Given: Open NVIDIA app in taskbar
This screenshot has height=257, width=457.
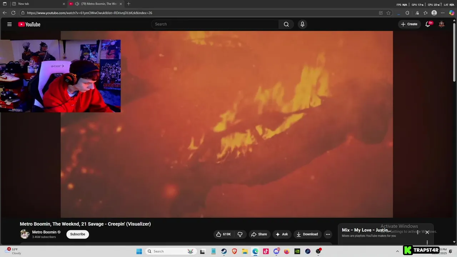Looking at the screenshot, I should point(297,251).
